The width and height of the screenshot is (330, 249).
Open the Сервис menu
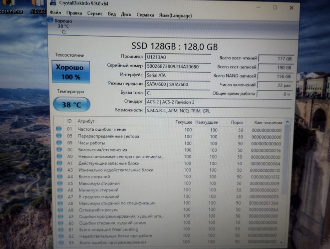pos(95,14)
